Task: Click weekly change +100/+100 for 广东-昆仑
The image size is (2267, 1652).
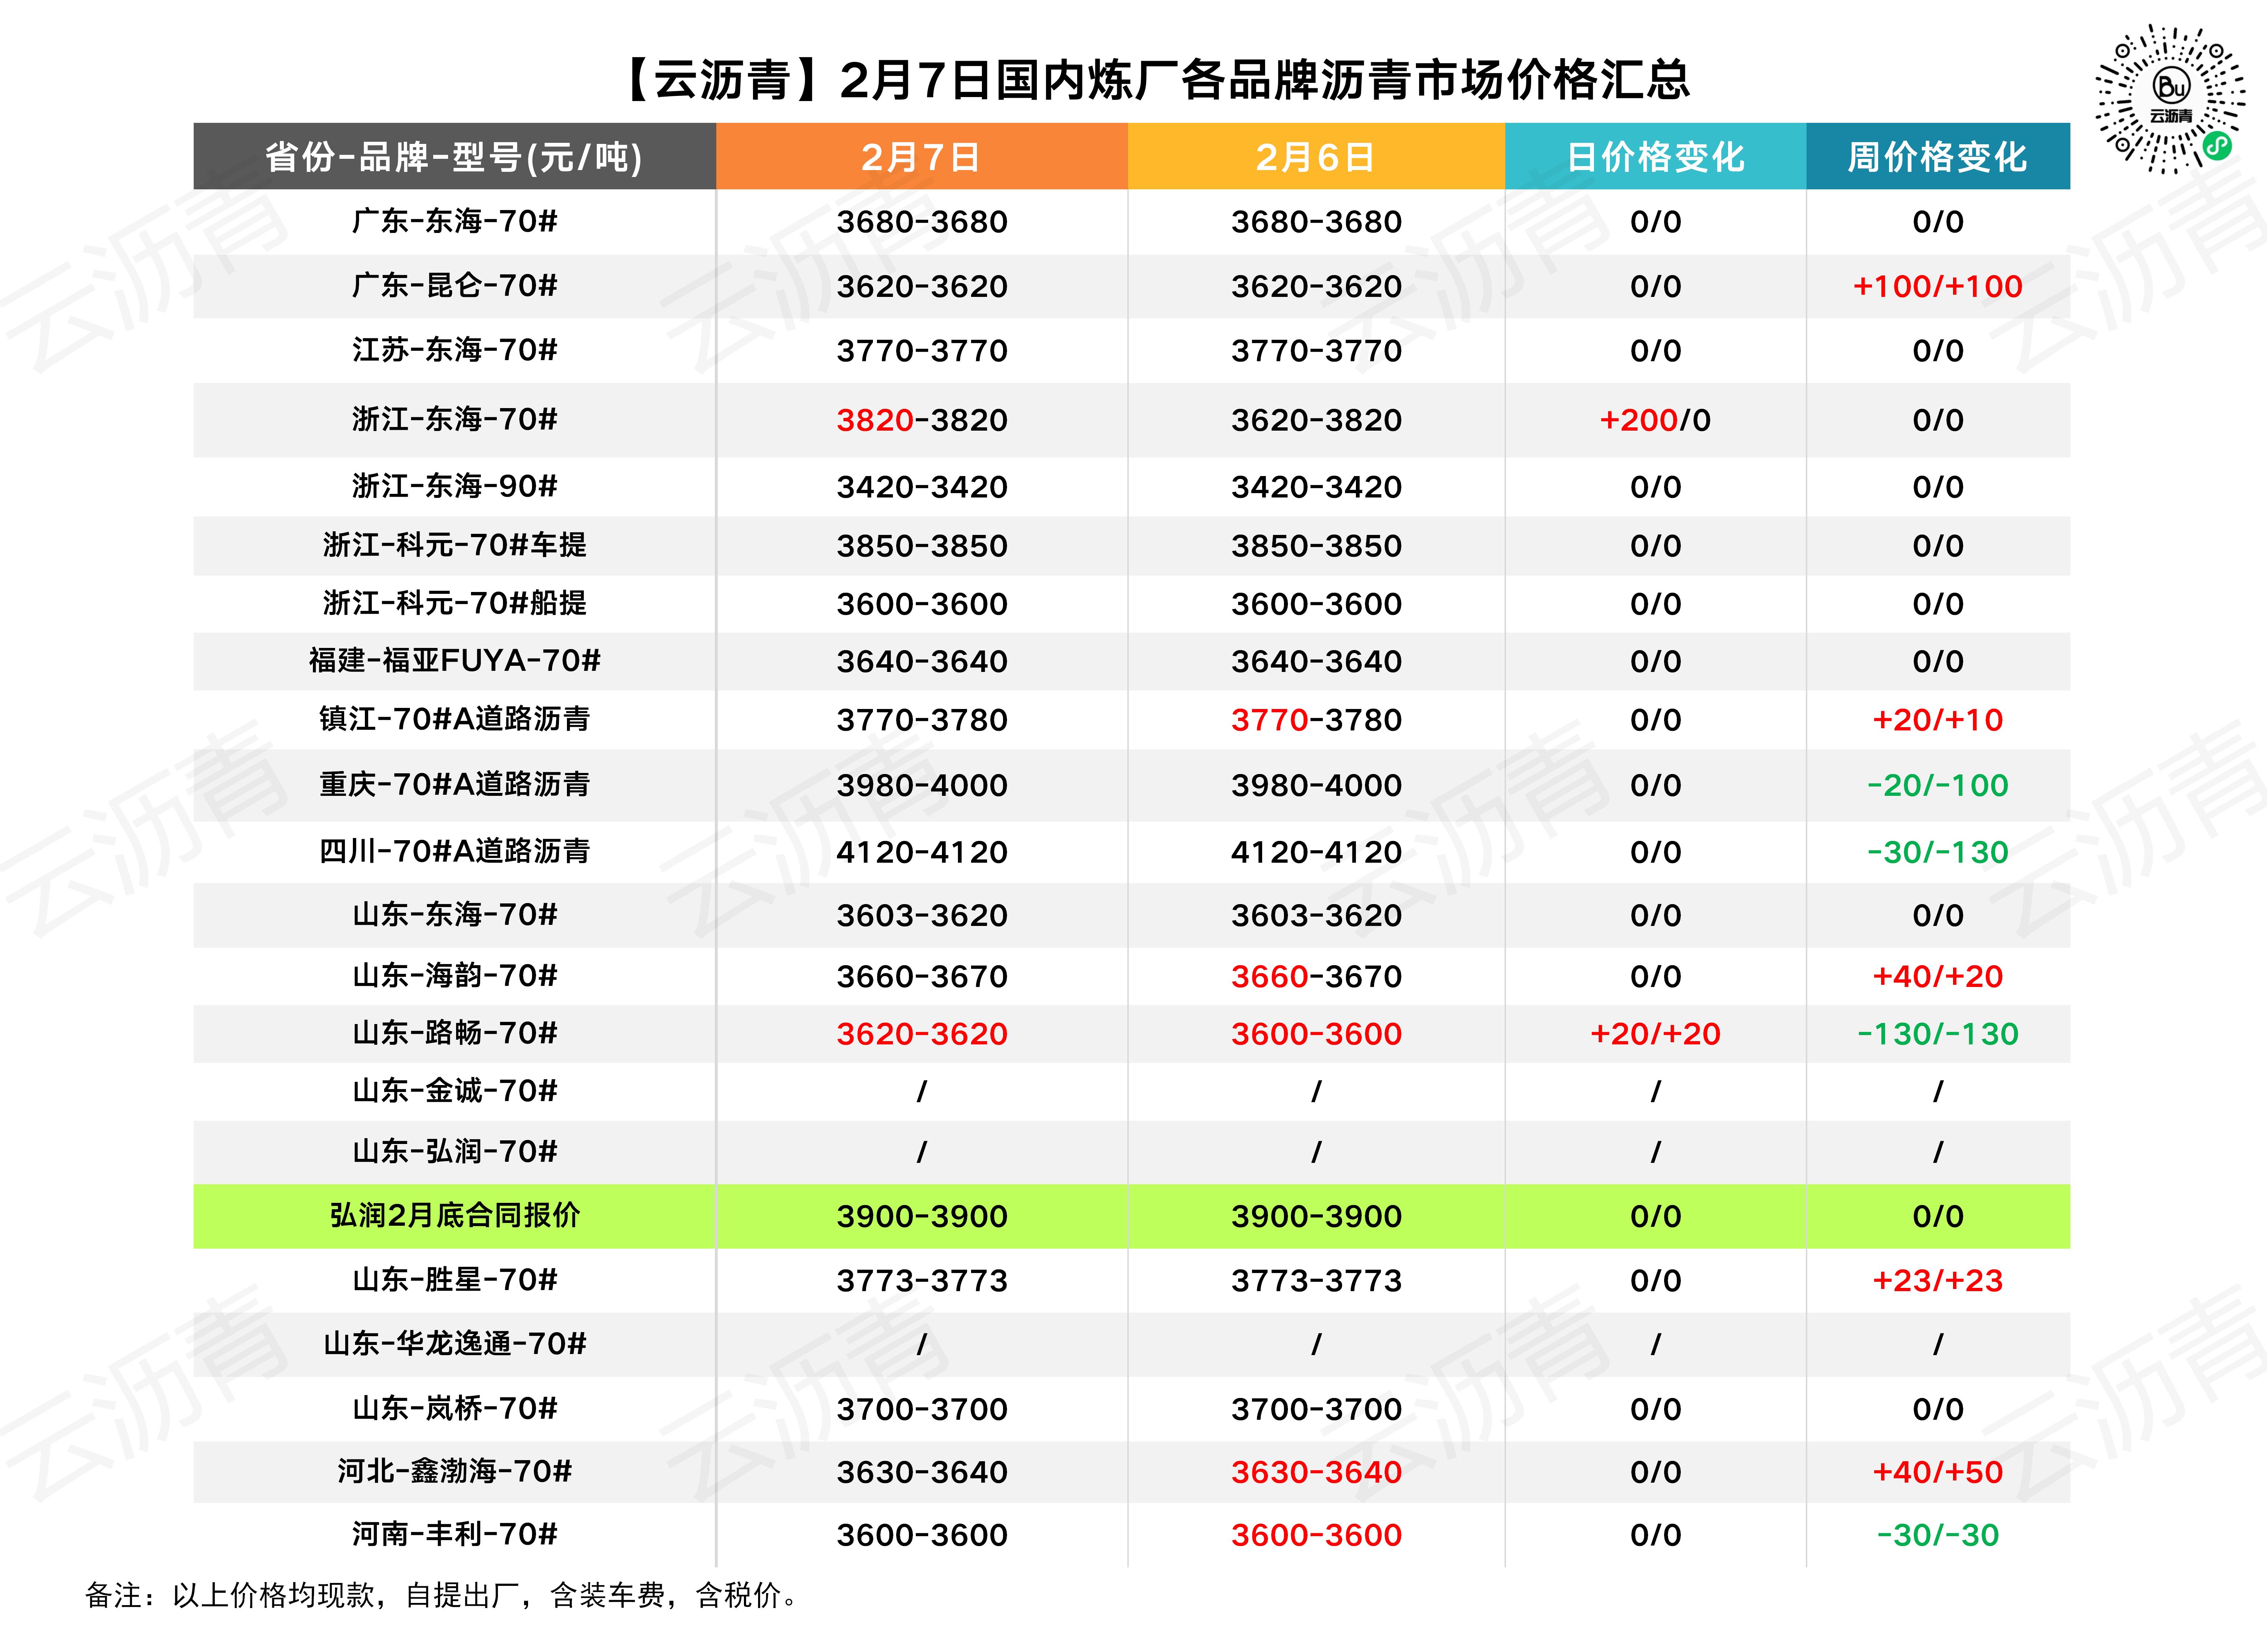Action: pos(1938,287)
